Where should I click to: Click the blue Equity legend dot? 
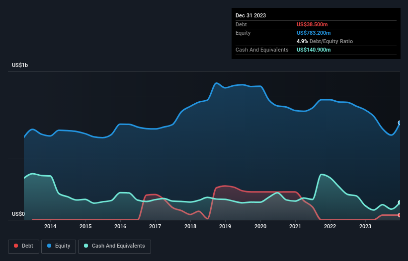(49, 246)
